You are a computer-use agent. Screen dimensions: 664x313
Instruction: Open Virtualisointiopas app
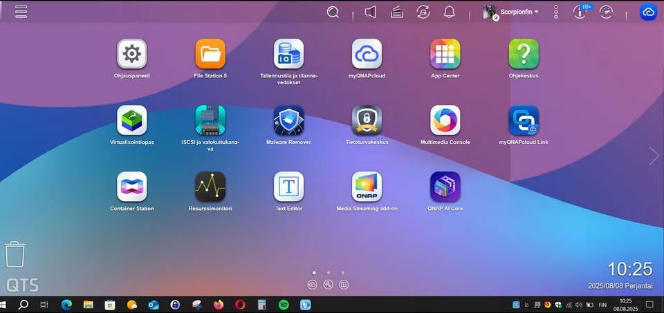pos(131,120)
